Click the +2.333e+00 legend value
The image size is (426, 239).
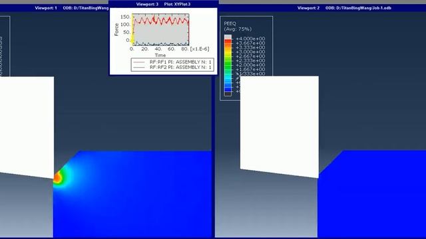tap(250, 60)
